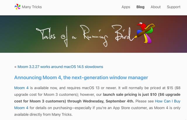Image resolution: width=187 pixels, height=120 pixels.
Task: Open the "How Can I Buy" link
Action: click(167, 101)
